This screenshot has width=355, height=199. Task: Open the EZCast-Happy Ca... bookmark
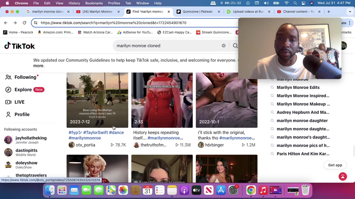pos(174,32)
